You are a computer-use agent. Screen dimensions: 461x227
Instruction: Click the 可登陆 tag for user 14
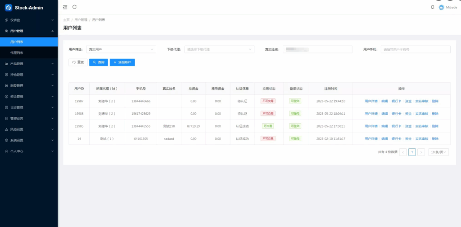295,138
